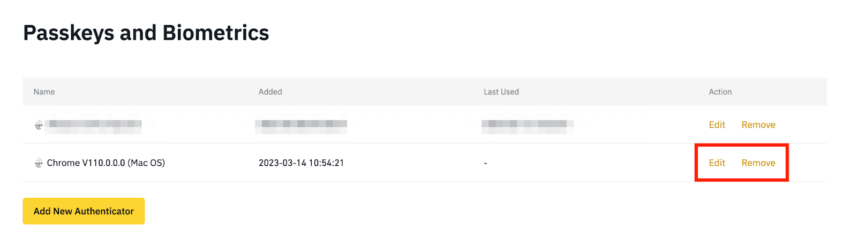Select the Name column header
The image size is (857, 247).
pos(44,92)
